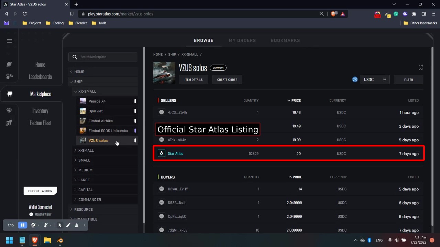The image size is (440, 247).
Task: Click the Manage Wallet link
Action: [43, 214]
